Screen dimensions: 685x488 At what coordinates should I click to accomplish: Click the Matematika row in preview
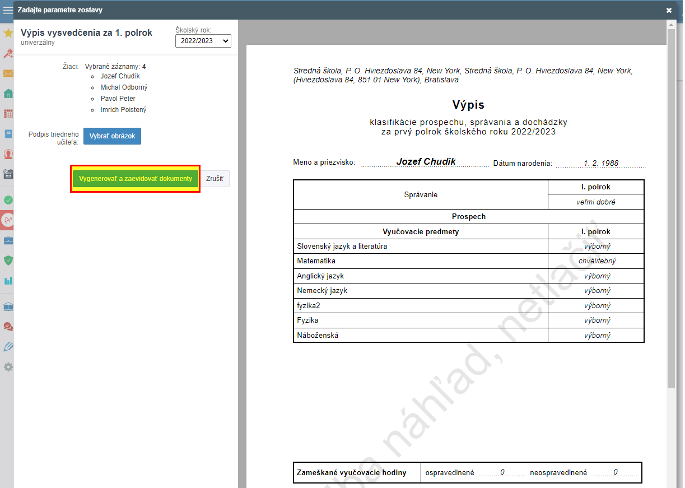(x=469, y=261)
